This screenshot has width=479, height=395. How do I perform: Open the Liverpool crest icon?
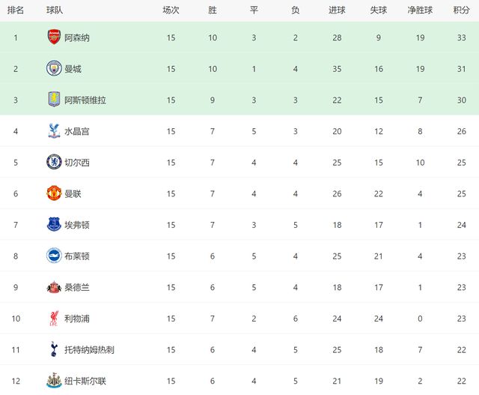[53, 319]
